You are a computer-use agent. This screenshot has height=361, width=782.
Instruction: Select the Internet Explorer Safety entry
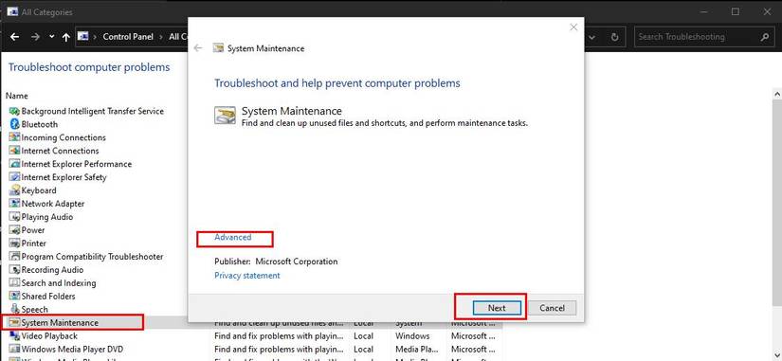[64, 177]
